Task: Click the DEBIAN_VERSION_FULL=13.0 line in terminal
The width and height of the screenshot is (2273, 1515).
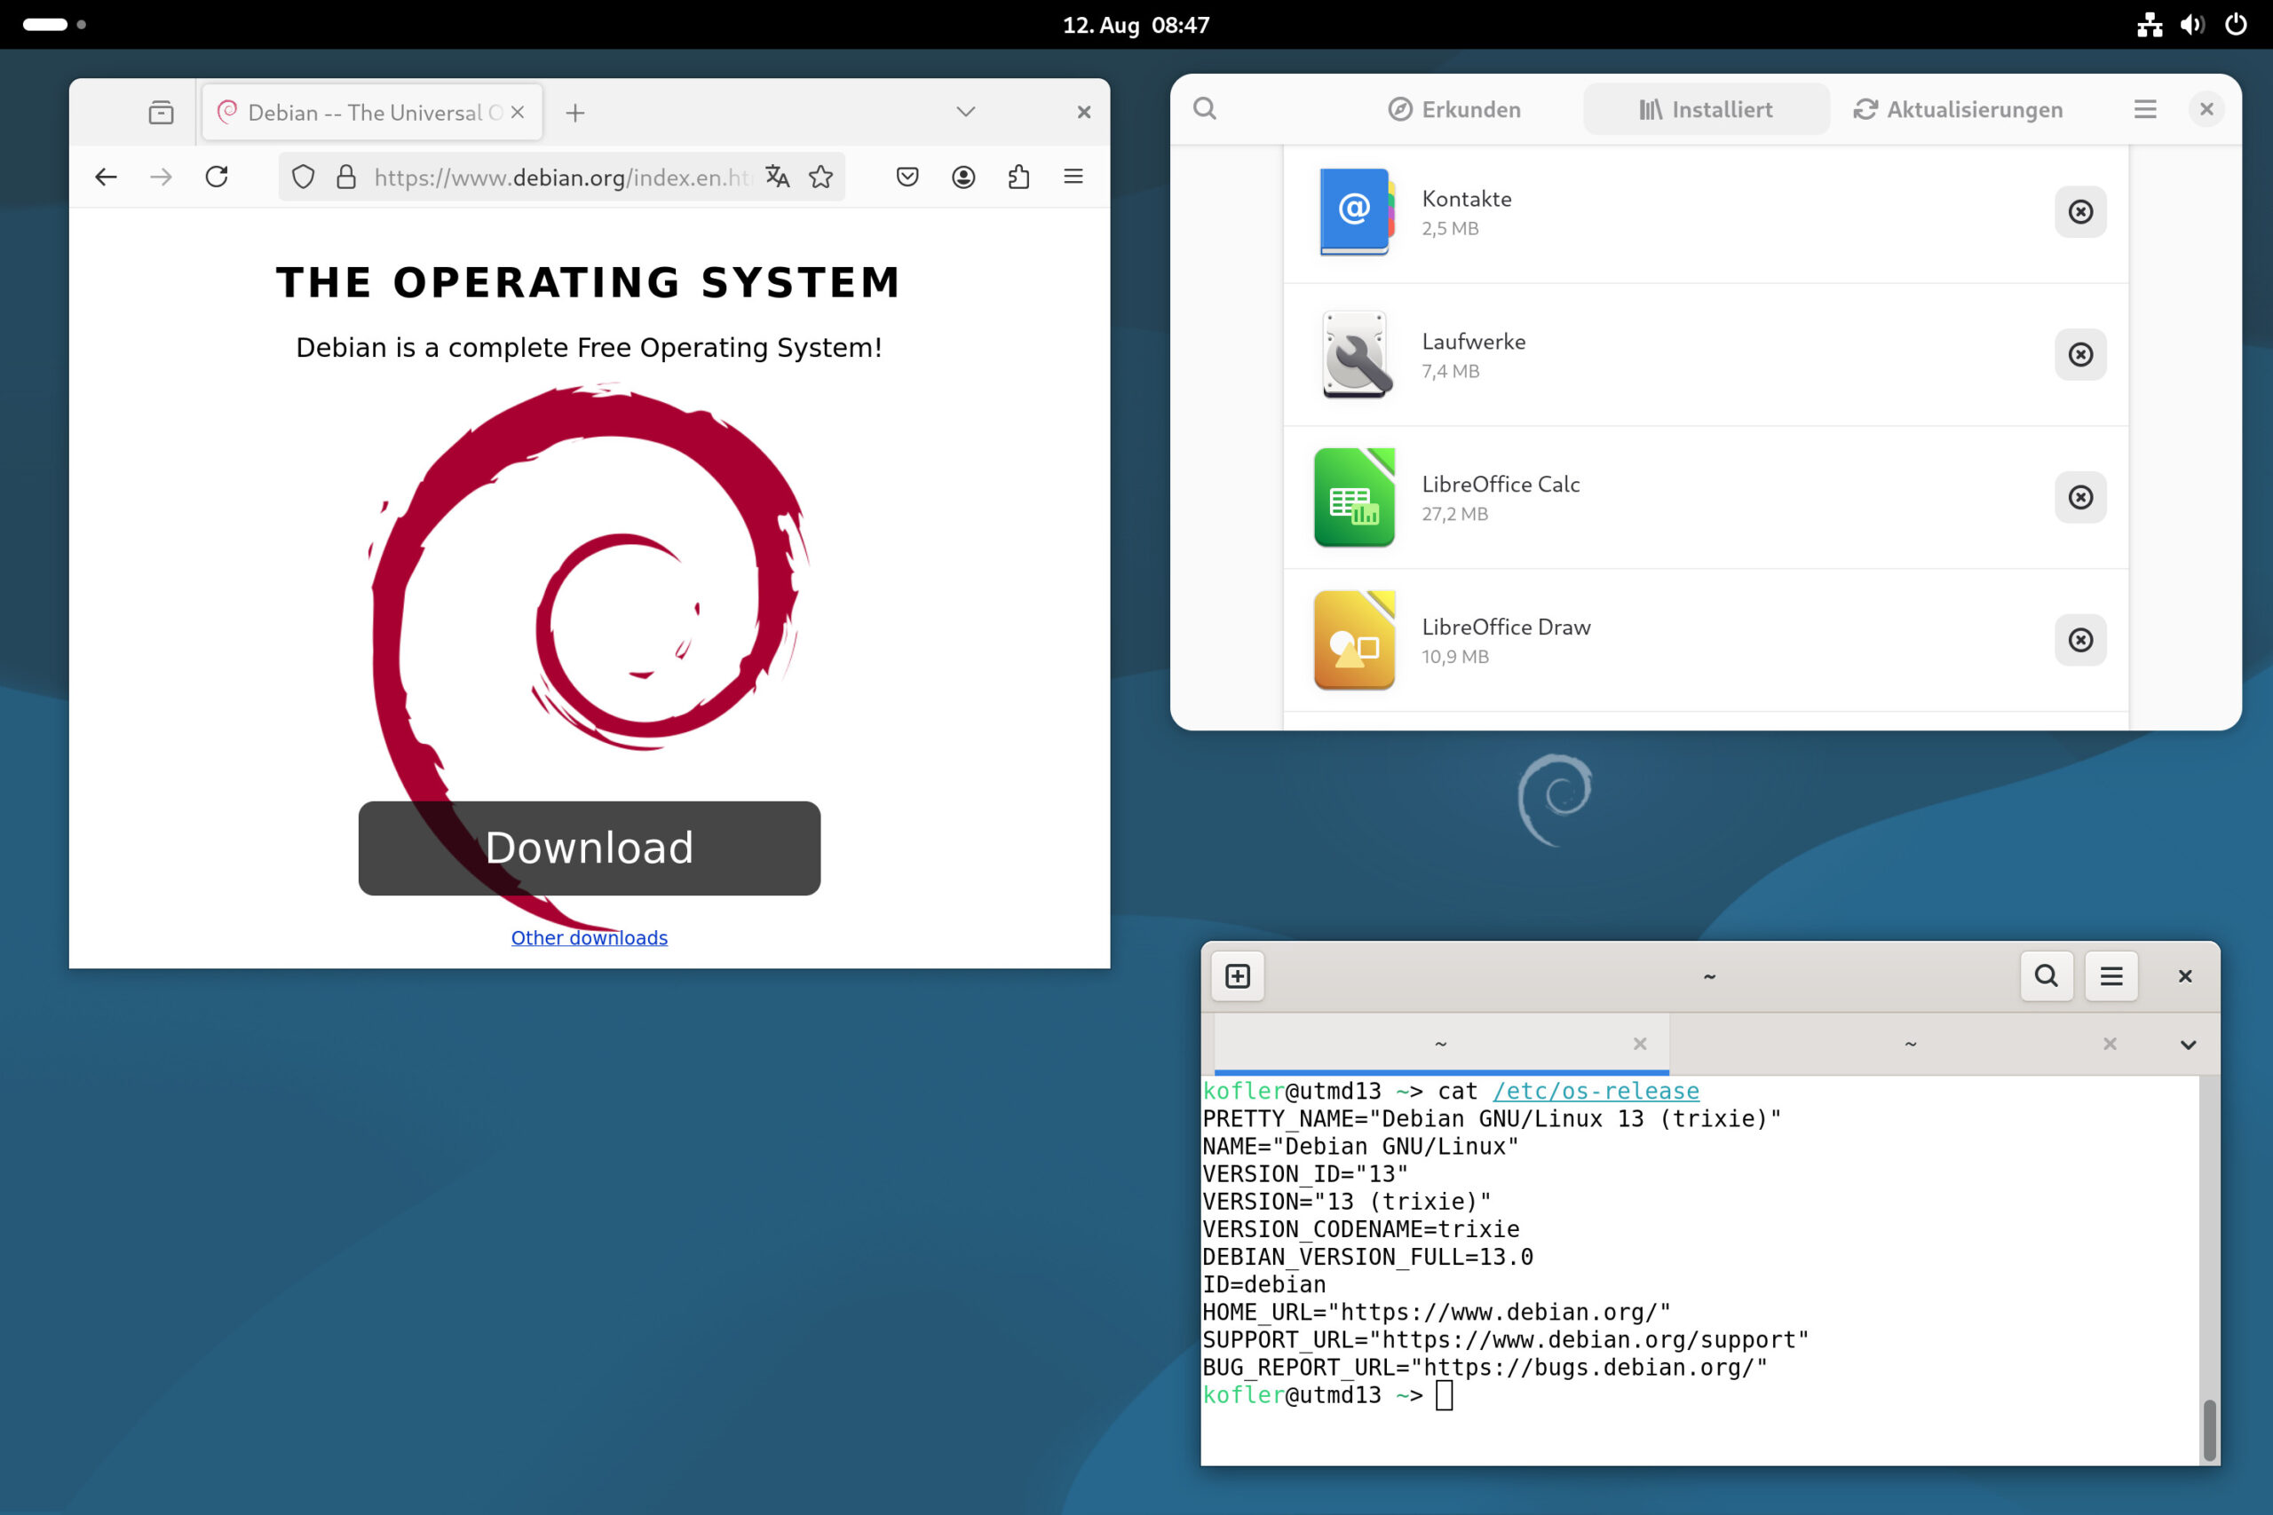Action: [1367, 1257]
